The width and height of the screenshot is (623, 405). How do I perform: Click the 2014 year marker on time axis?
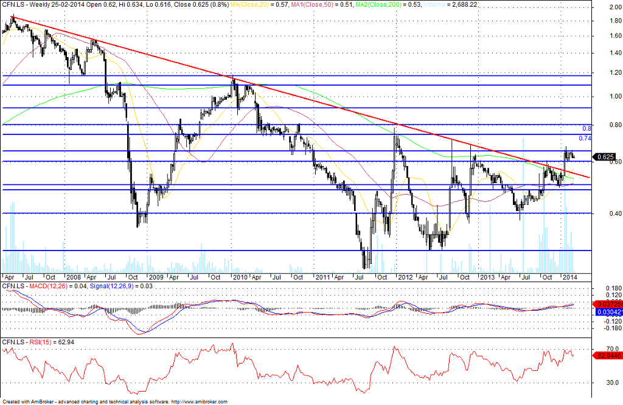point(569,277)
